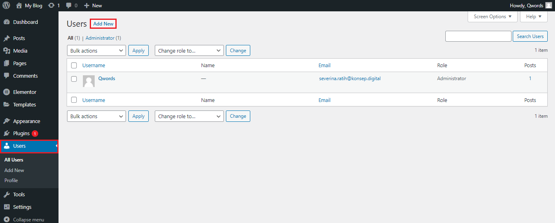Click the plus icon for New
This screenshot has height=223, width=555.
87,6
